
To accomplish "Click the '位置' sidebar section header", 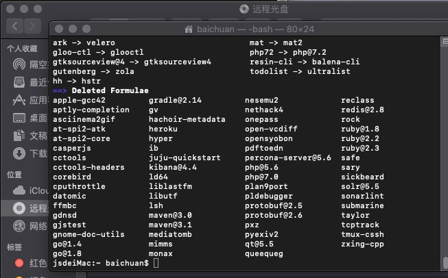I will (x=14, y=175).
